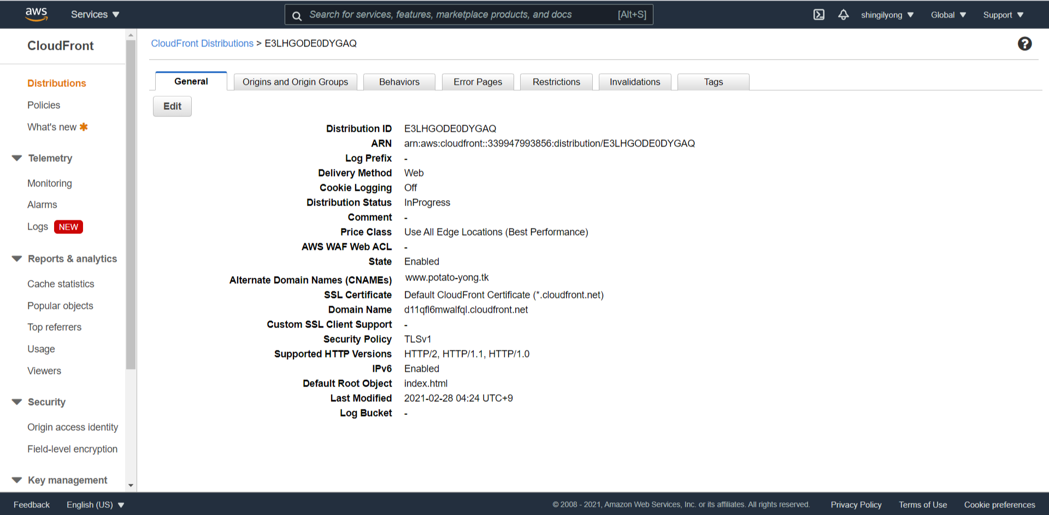
Task: Click the index.html default root object
Action: pos(426,383)
